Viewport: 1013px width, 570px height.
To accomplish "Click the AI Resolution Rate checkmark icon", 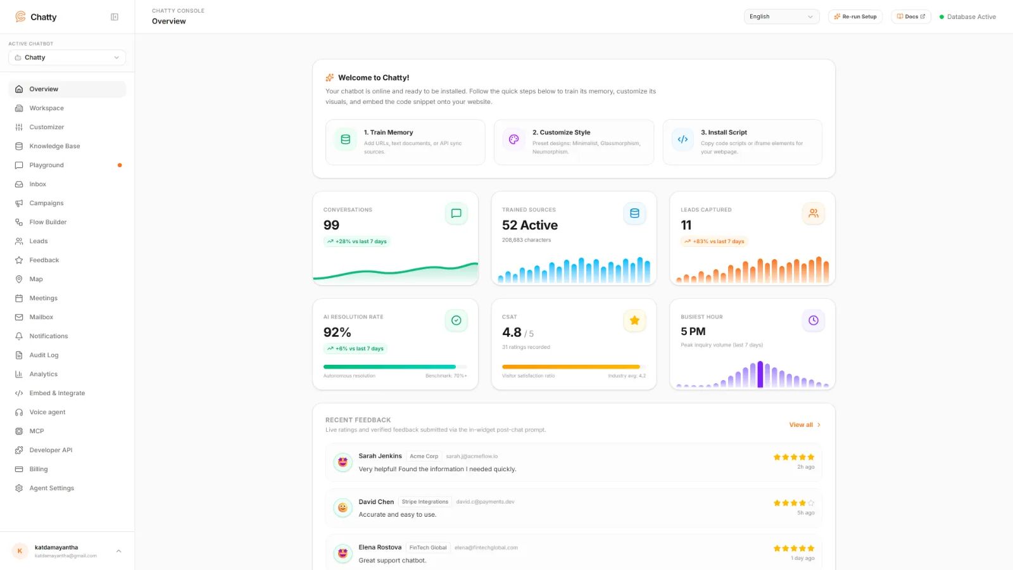I will click(456, 320).
